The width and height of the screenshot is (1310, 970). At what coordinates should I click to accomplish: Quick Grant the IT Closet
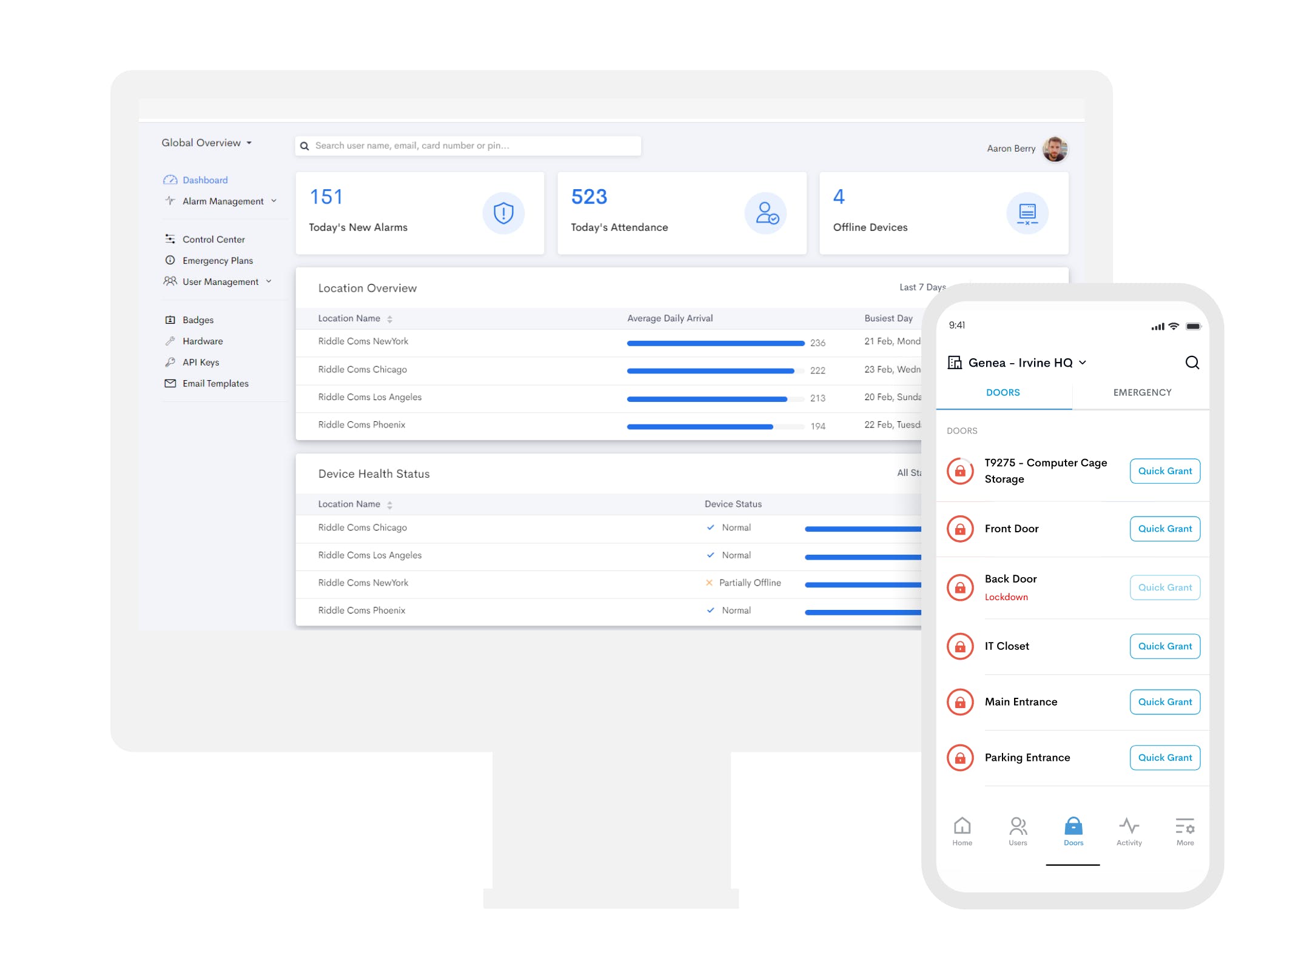coord(1164,646)
